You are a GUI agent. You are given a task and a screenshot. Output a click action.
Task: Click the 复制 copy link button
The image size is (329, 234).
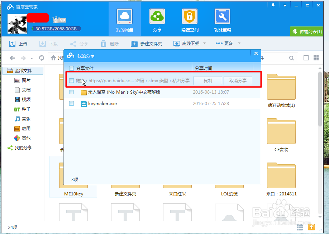208,80
